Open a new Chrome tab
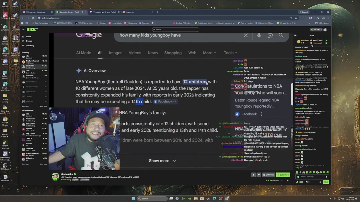Viewport: 360px width, 202px height. [157, 12]
